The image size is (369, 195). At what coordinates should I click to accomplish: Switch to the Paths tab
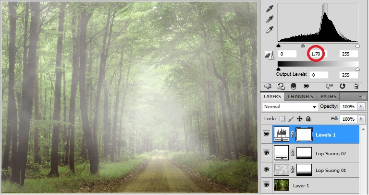click(328, 96)
